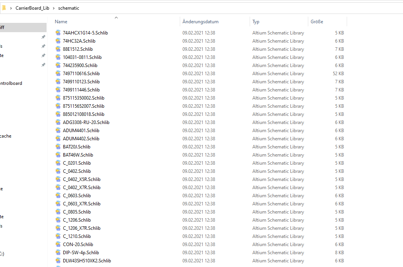Image resolution: width=403 pixels, height=267 pixels.
Task: Click the 74AHCX1G14-5.Schlib file icon
Action: pos(58,33)
